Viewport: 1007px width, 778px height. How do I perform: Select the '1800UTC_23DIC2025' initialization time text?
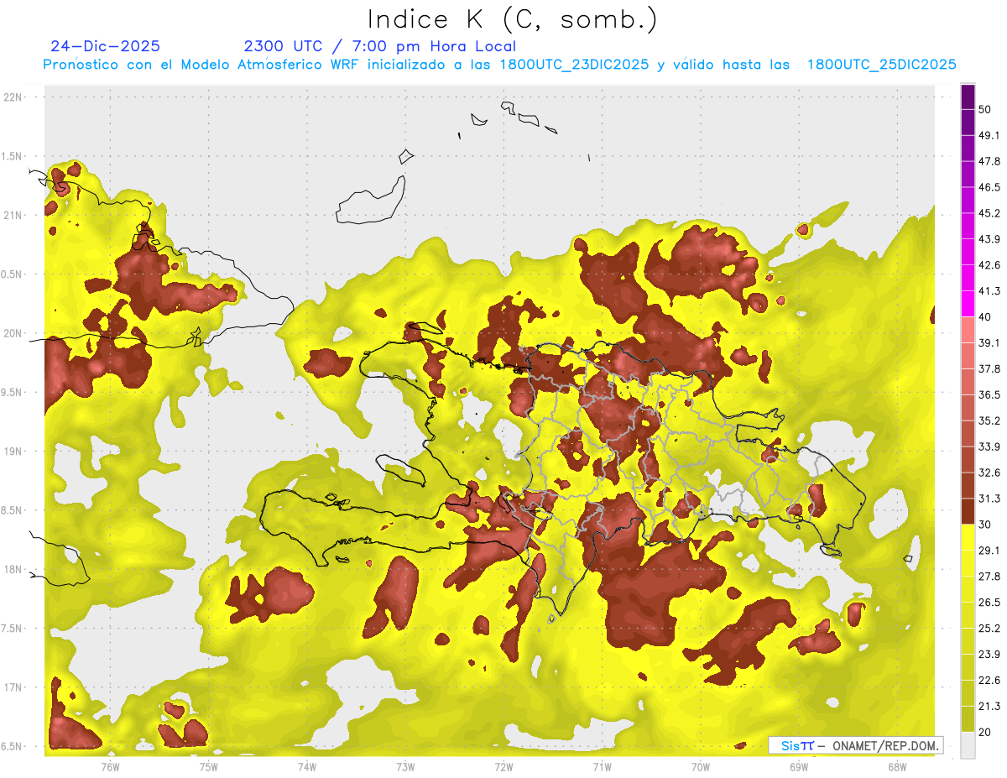coord(572,65)
